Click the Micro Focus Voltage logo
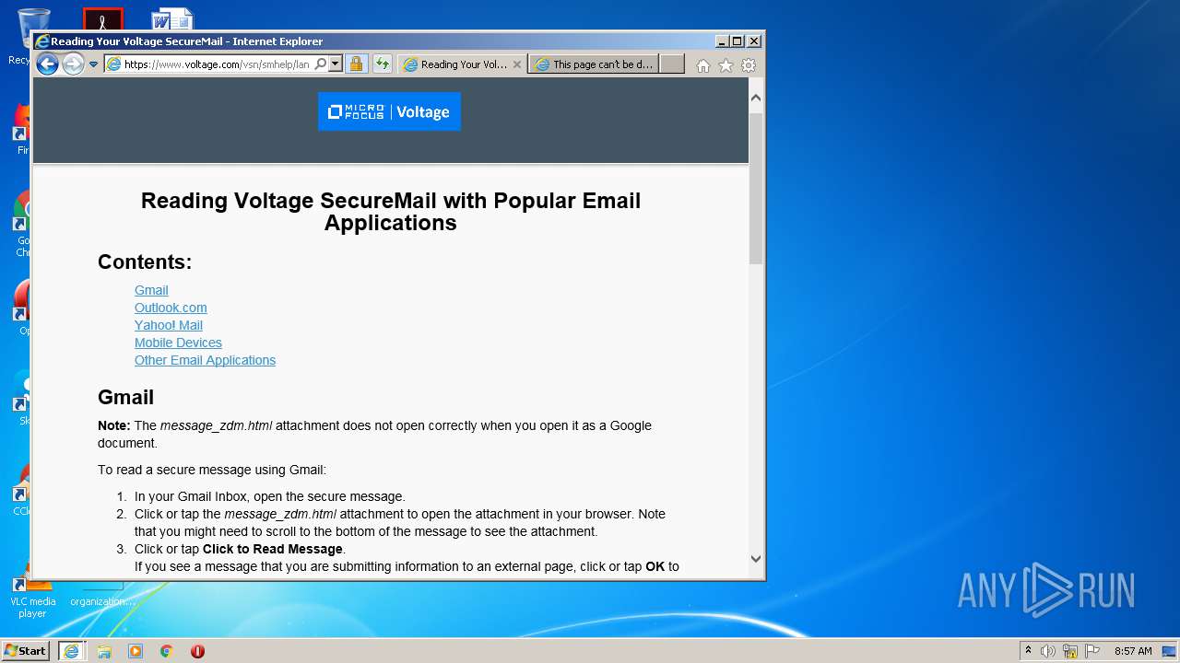Viewport: 1180px width, 663px height. (389, 111)
